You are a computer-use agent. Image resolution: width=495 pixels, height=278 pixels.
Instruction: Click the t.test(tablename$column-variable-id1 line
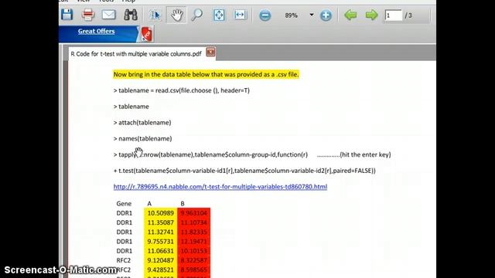pos(244,171)
